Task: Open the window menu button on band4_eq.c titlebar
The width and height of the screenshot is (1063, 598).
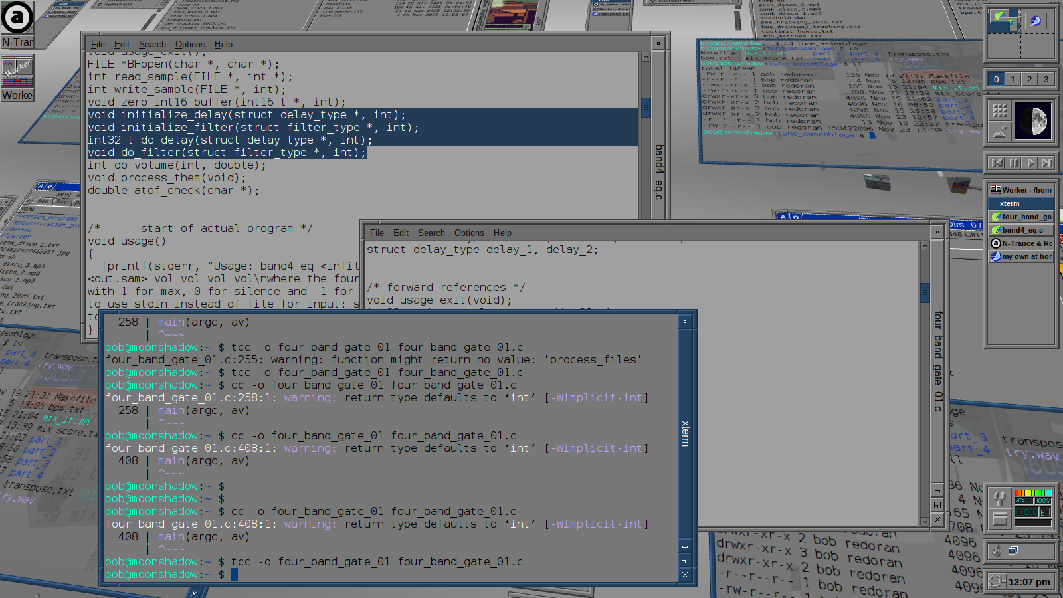Action: (658, 43)
